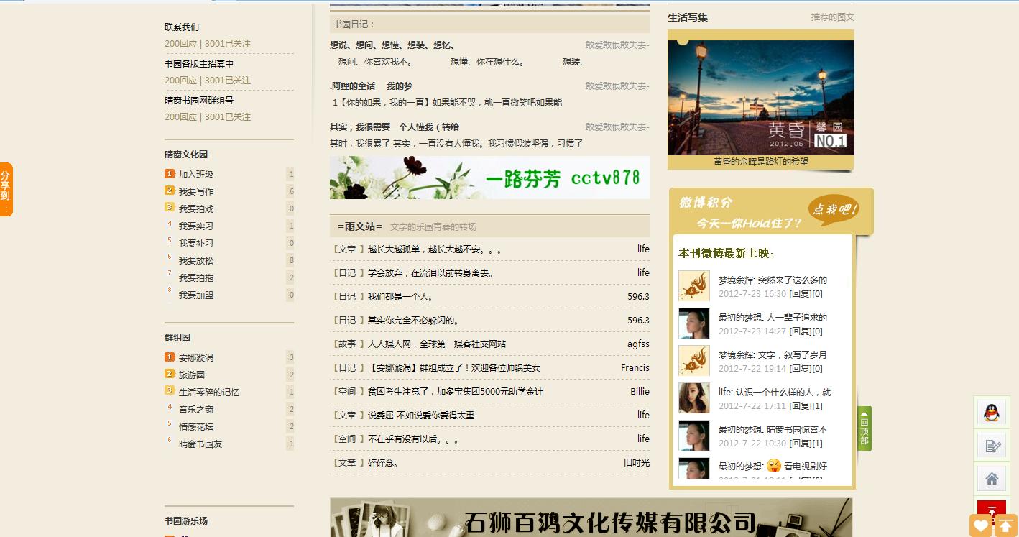
Task: Open 不在乎有没有以后 space post
Action: pos(413,439)
